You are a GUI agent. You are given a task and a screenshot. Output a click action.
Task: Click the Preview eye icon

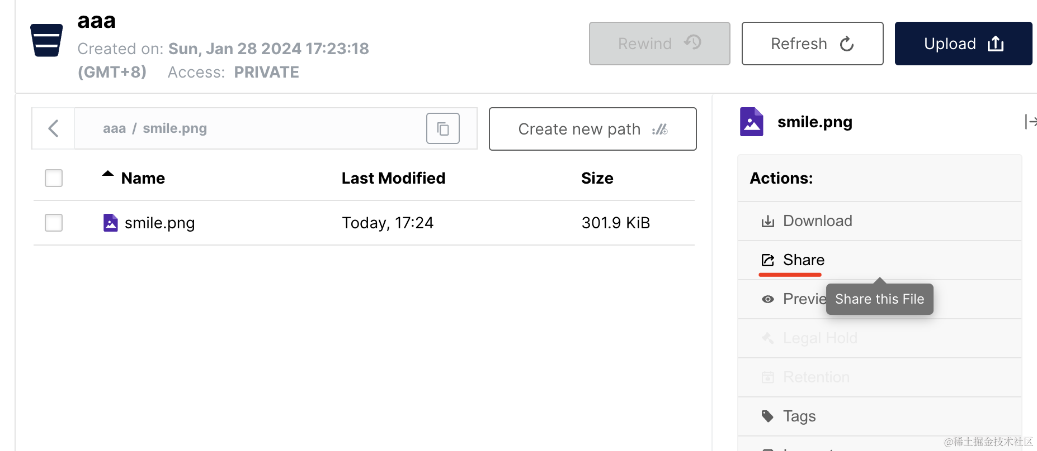[768, 299]
